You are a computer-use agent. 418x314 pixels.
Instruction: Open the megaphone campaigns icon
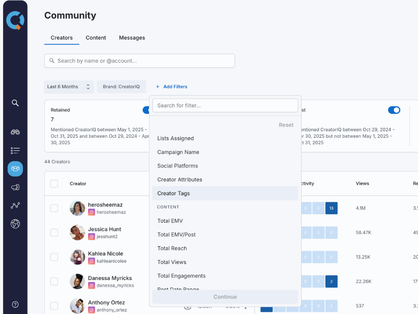pyautogui.click(x=15, y=187)
